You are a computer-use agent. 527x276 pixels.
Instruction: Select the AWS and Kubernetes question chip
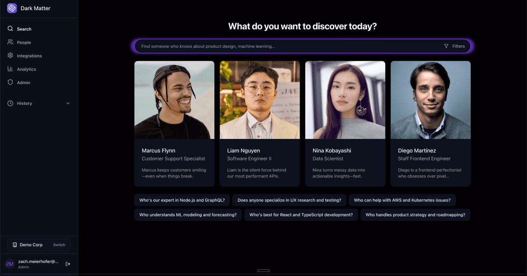[402, 200]
